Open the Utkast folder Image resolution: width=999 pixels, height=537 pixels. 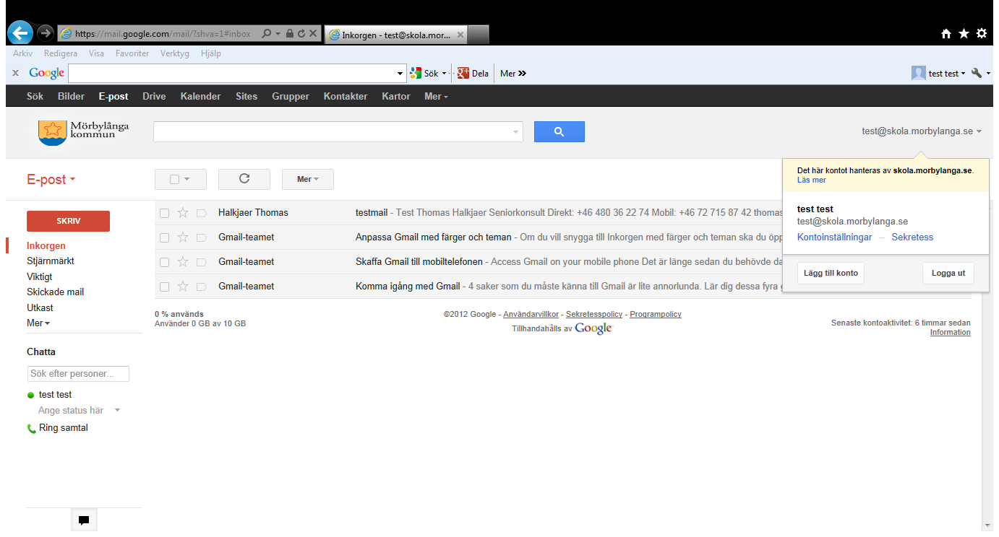point(40,307)
